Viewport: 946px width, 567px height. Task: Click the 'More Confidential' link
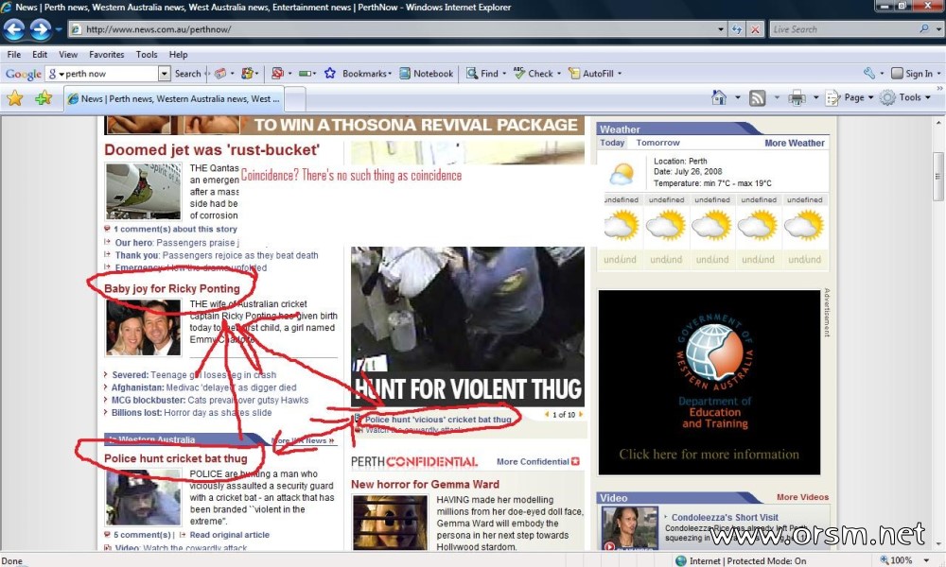pyautogui.click(x=533, y=461)
